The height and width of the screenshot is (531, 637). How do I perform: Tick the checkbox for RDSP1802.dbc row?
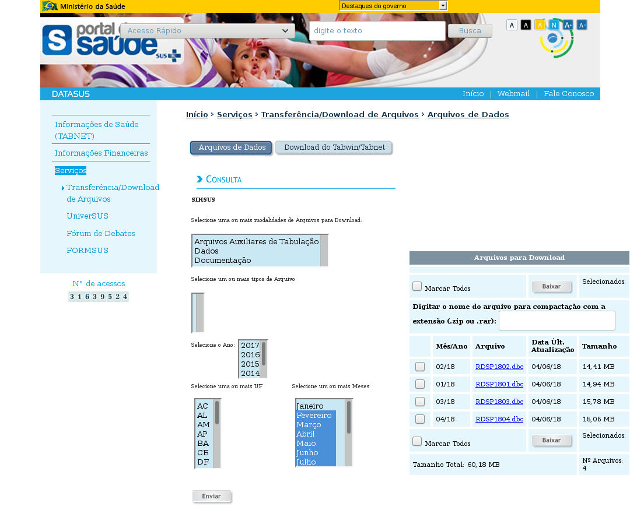click(420, 367)
